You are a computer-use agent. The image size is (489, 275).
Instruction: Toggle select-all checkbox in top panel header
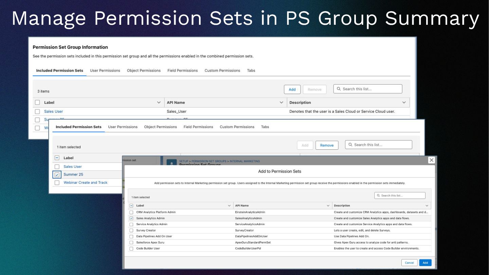(x=37, y=103)
